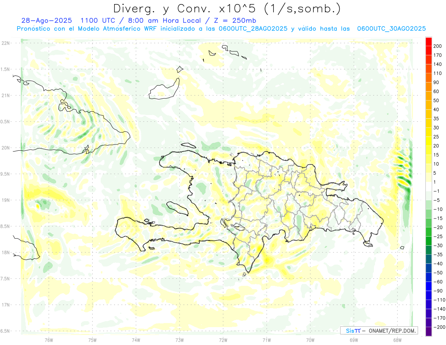Screen dimensions: 446x345
Task: Click the 22N latitude label
Action: coord(5,43)
